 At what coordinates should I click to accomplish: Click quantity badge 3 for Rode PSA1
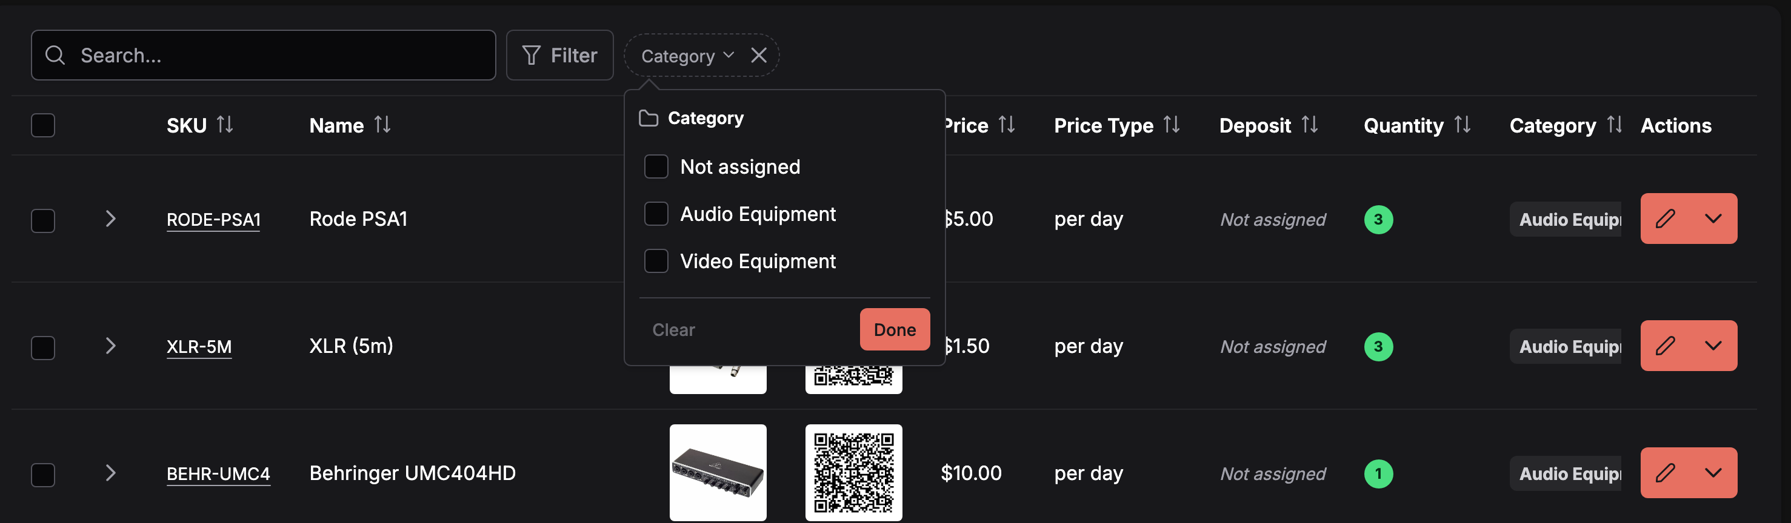1378,220
